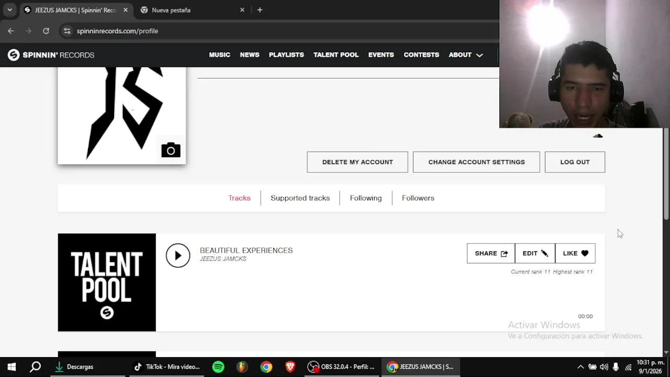Click the JEEZUS JAMCKS artist name

[x=223, y=259]
